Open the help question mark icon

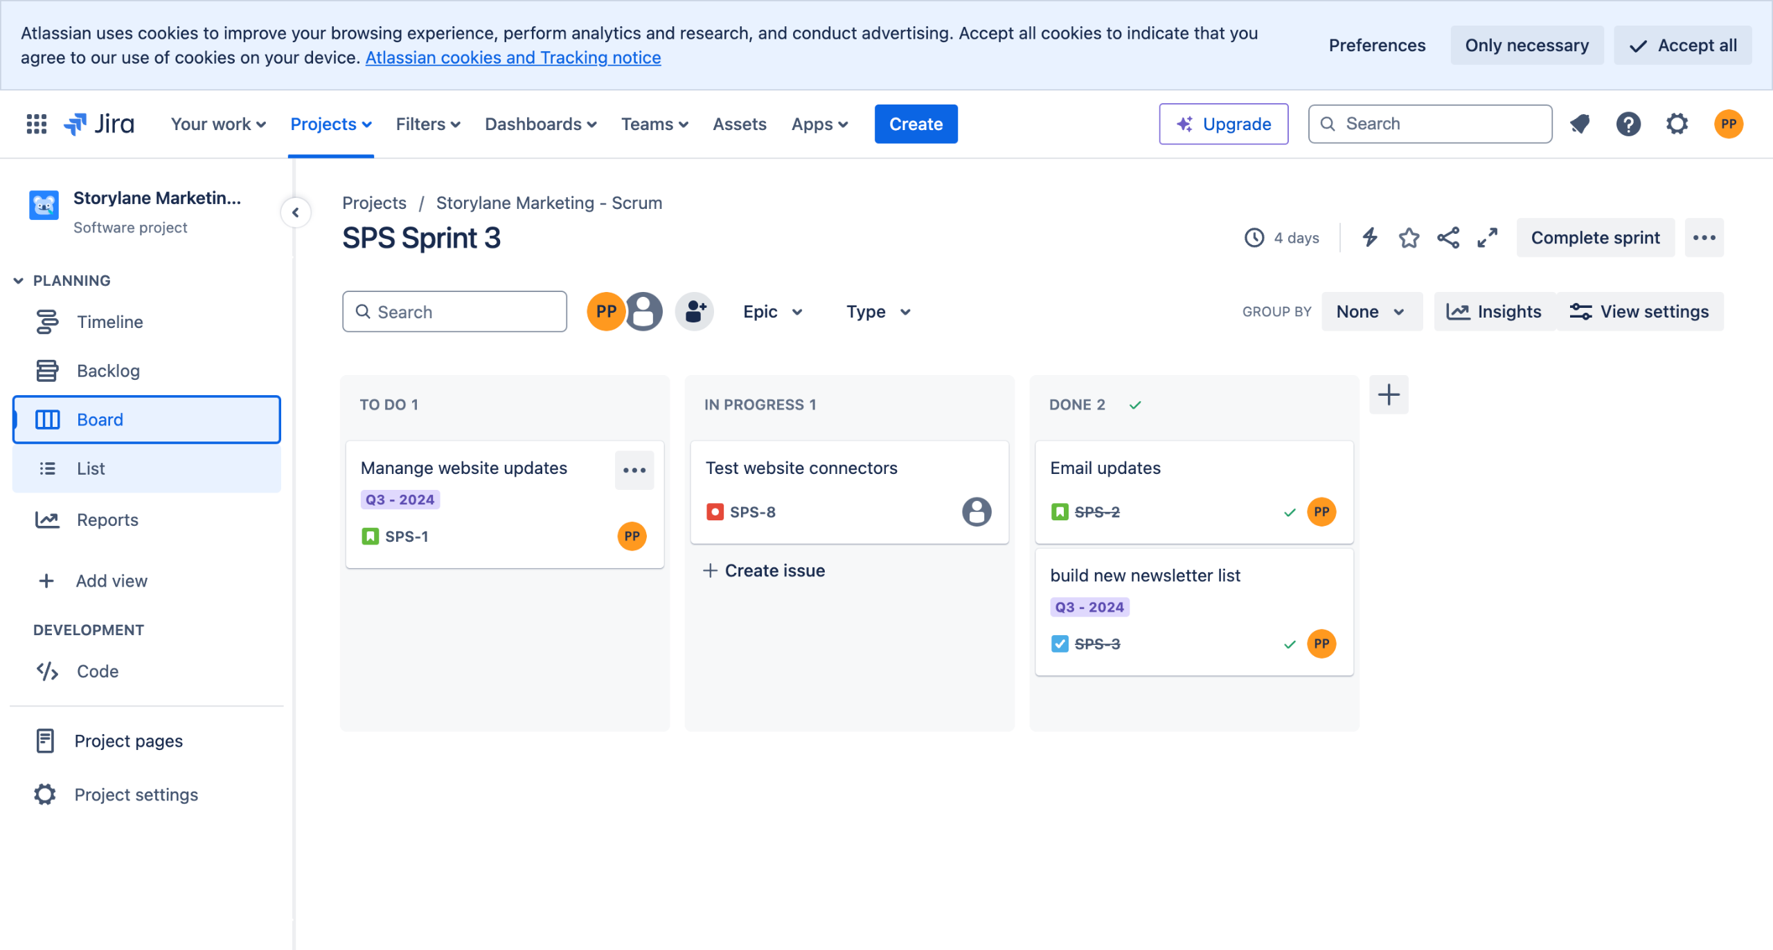tap(1628, 124)
